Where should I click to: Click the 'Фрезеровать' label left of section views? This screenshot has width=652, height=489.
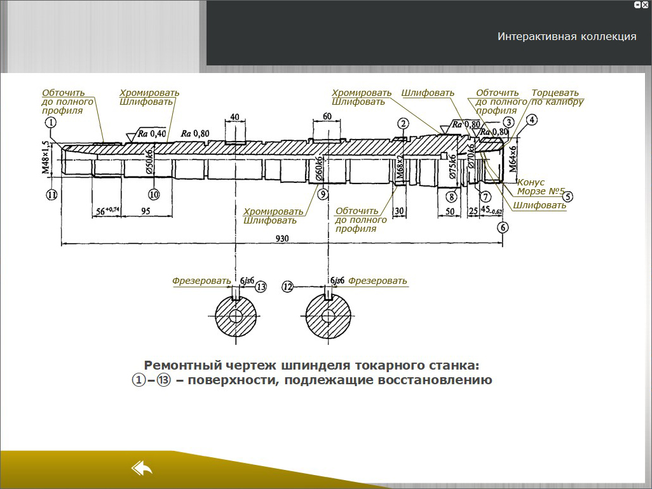pyautogui.click(x=202, y=281)
